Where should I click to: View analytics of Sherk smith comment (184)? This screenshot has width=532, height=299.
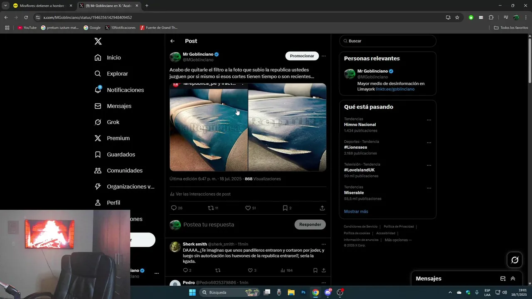point(286,270)
